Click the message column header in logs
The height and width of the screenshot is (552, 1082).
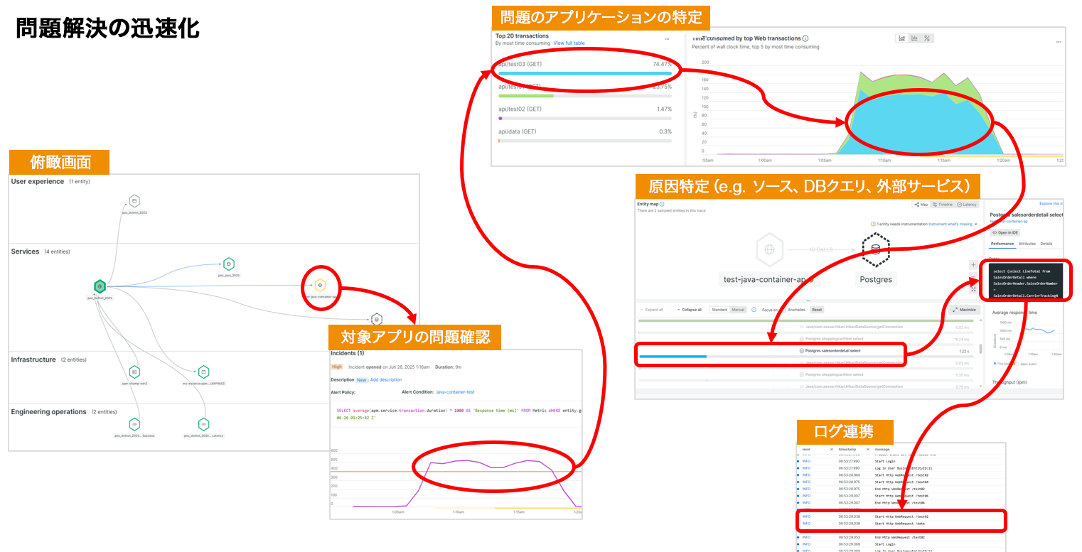click(x=882, y=450)
